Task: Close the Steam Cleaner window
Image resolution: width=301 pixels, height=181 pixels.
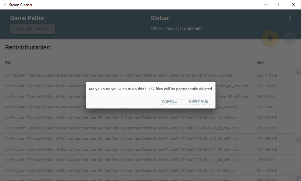Action: coord(293,5)
